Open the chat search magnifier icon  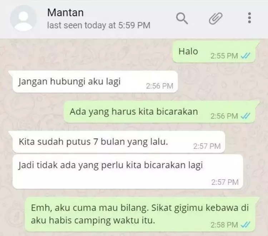tap(182, 19)
